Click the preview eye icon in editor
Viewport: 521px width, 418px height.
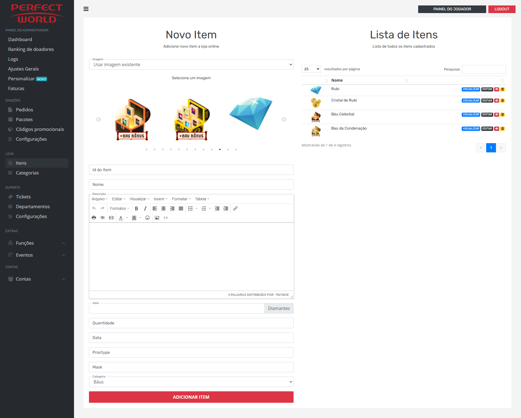tap(103, 218)
